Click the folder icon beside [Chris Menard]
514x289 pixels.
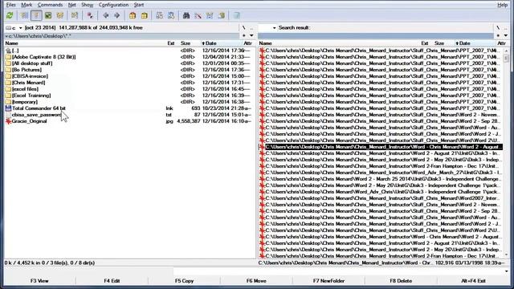click(x=8, y=83)
